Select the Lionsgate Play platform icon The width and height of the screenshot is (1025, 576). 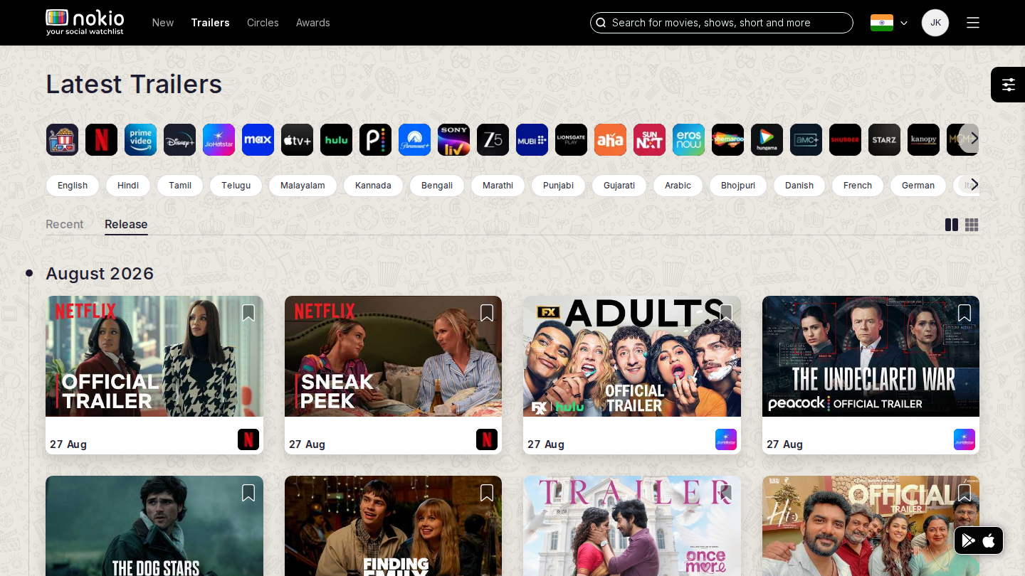[571, 139]
